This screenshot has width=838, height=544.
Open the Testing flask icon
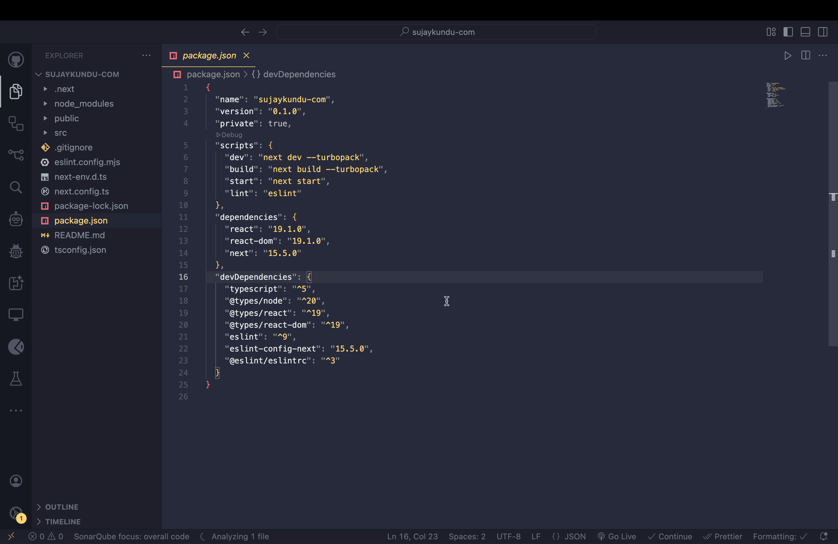click(16, 379)
